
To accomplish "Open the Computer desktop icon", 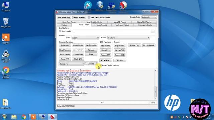I will tap(6, 7).
